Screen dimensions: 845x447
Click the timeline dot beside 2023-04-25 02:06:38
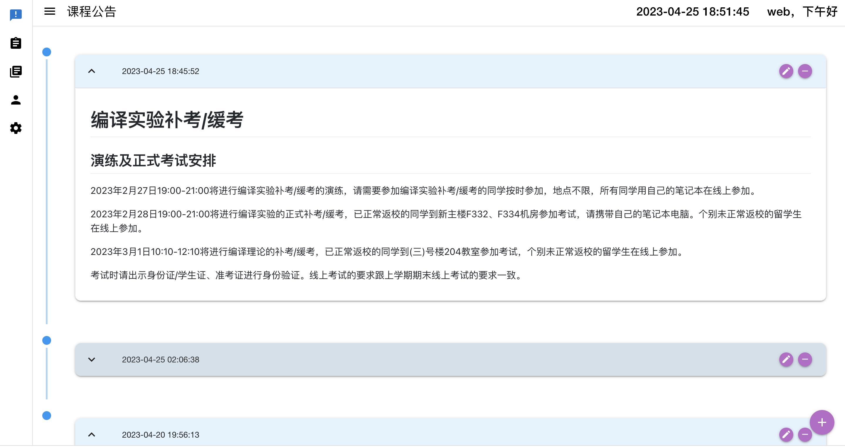click(x=46, y=340)
